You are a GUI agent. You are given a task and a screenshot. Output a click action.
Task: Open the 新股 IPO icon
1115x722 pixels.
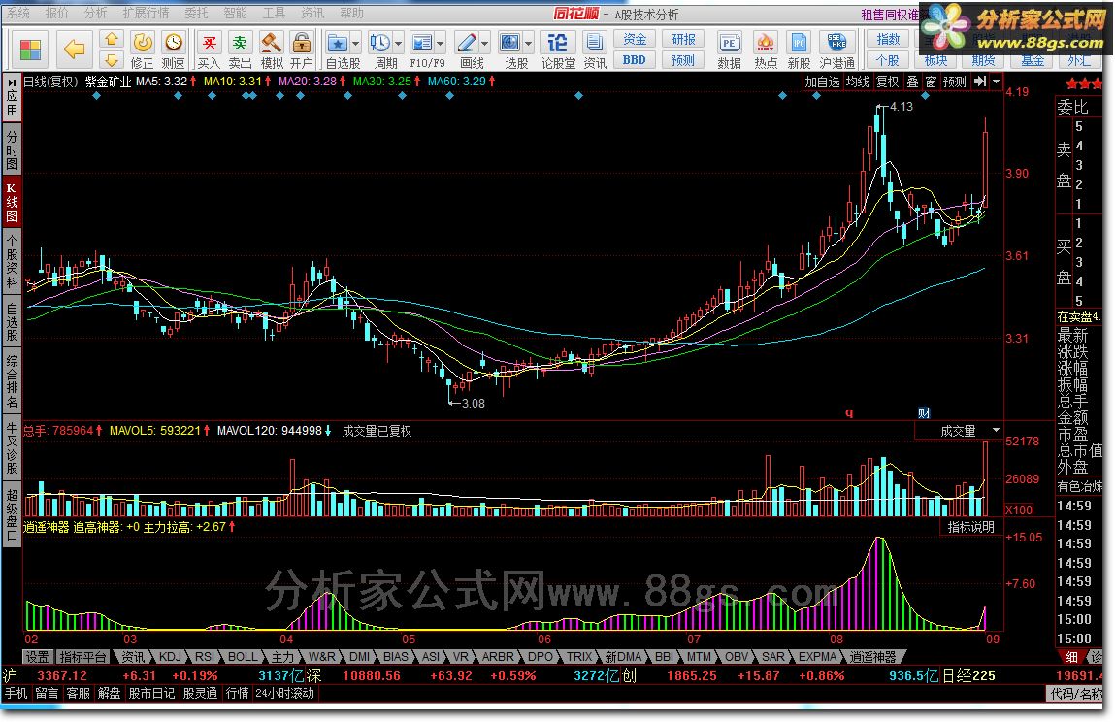[799, 43]
